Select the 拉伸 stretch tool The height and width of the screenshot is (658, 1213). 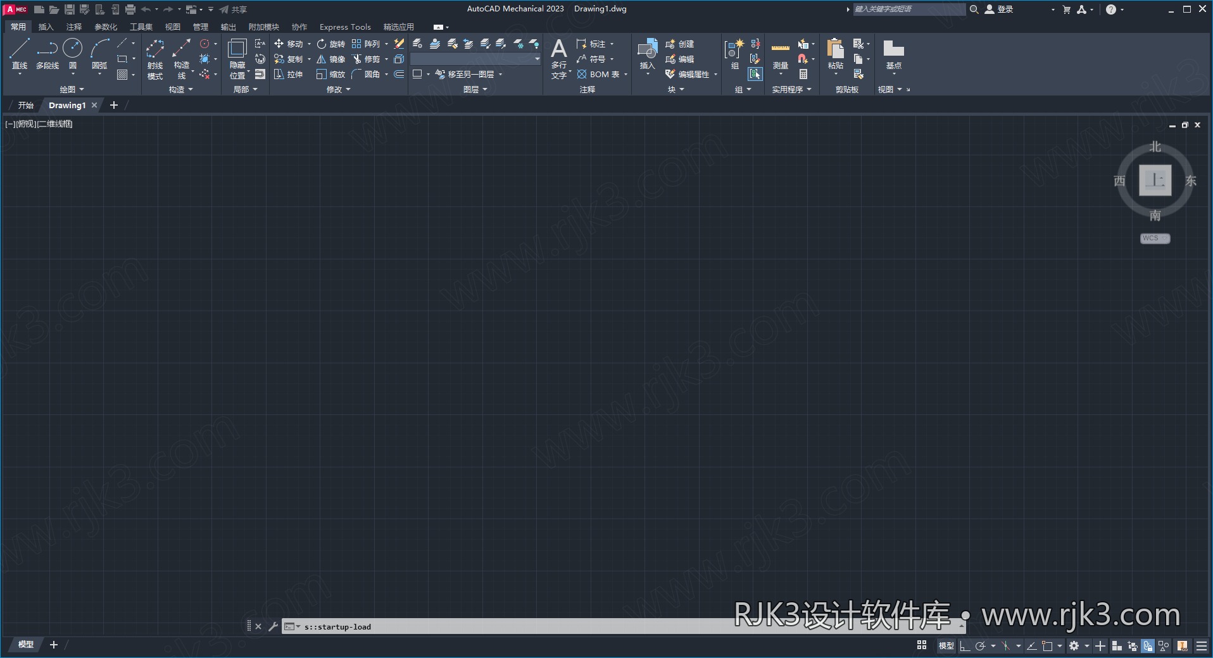coord(289,74)
